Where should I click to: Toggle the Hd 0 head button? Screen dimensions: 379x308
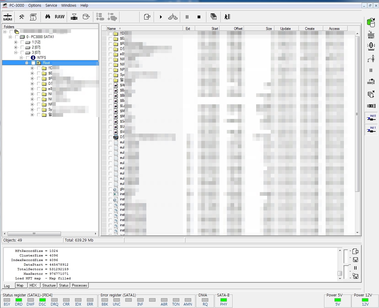click(371, 118)
